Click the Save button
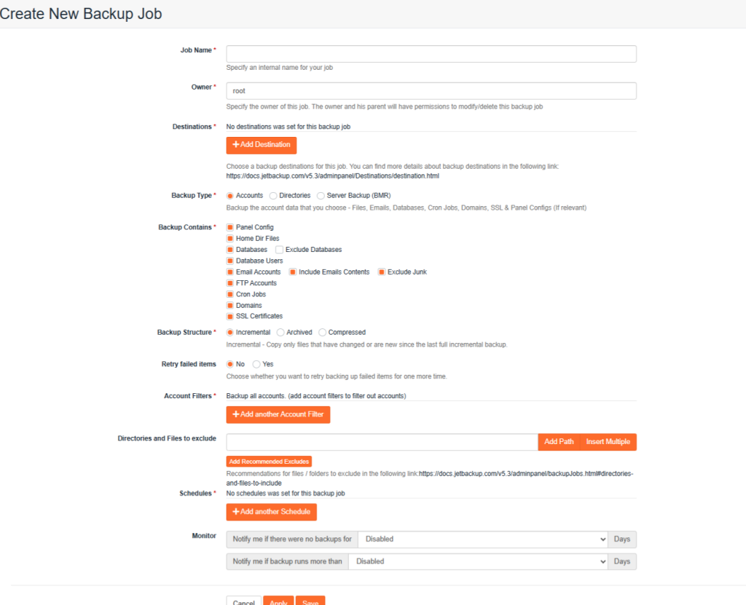The width and height of the screenshot is (746, 605). coord(310,601)
